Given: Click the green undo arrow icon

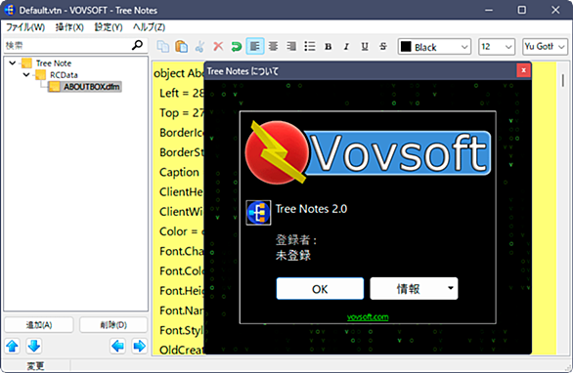Looking at the screenshot, I should (237, 46).
